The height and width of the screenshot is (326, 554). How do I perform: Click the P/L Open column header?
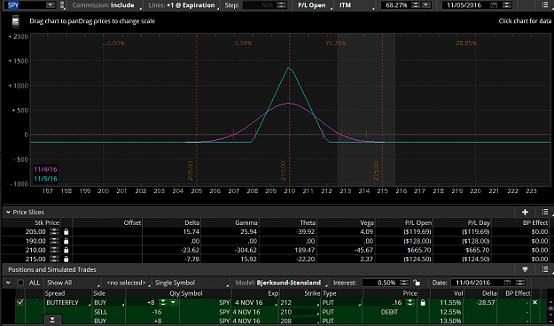418,222
